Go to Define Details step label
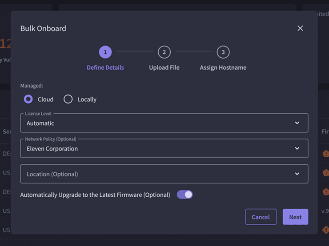 (105, 67)
